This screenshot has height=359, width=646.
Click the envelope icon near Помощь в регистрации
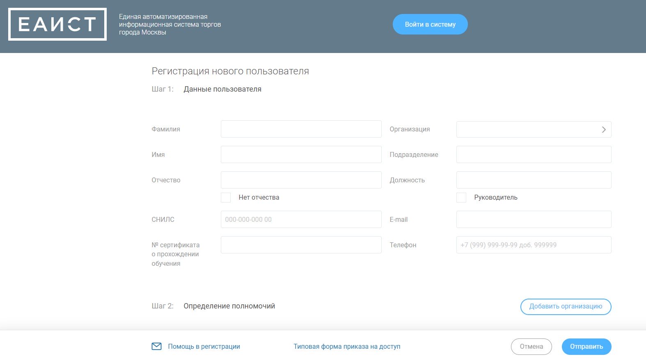156,346
